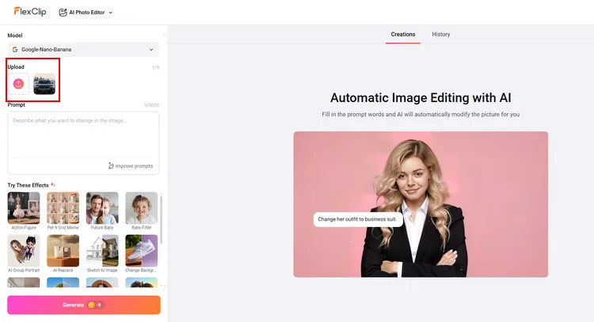Click the Google G model icon
The width and height of the screenshot is (594, 322).
pos(15,50)
